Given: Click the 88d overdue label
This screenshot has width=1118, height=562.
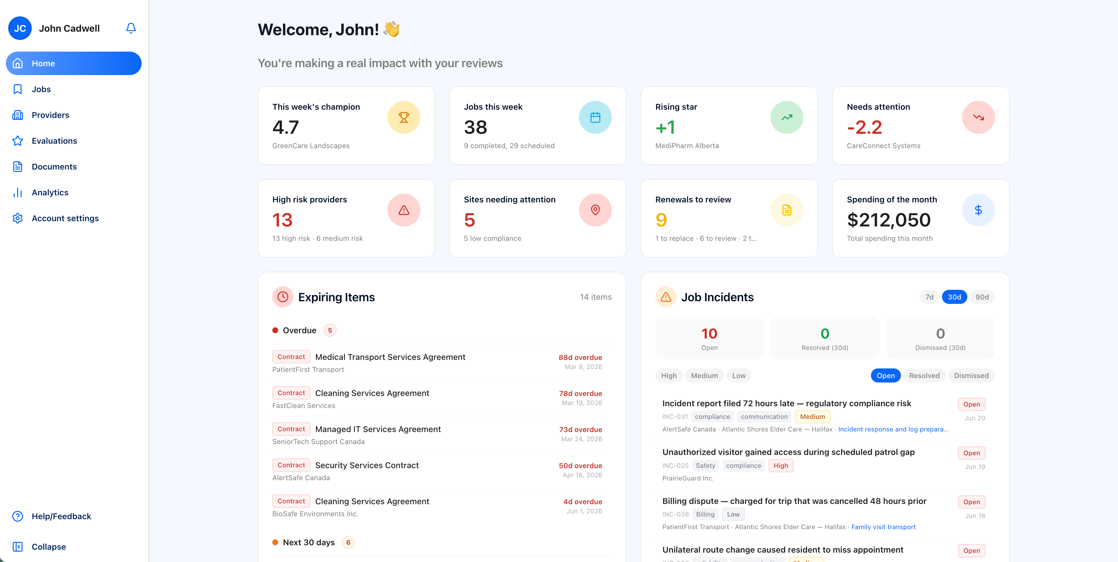Looking at the screenshot, I should (580, 358).
